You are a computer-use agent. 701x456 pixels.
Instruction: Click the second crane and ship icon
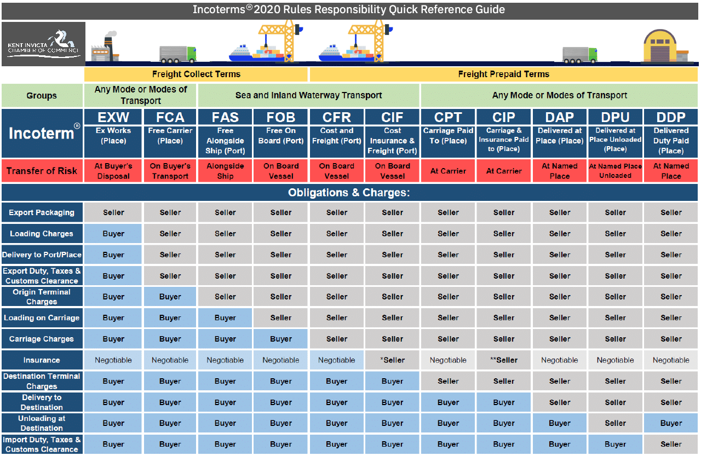click(x=355, y=42)
